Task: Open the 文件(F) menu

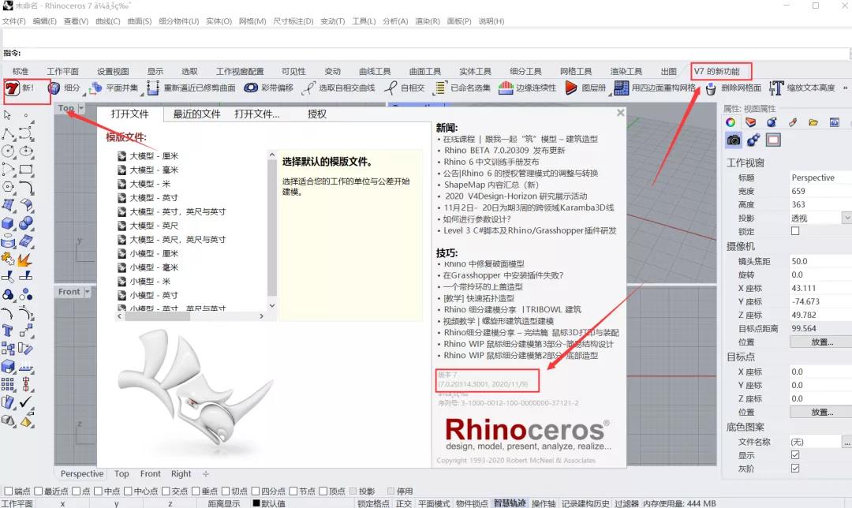Action: coord(13,21)
